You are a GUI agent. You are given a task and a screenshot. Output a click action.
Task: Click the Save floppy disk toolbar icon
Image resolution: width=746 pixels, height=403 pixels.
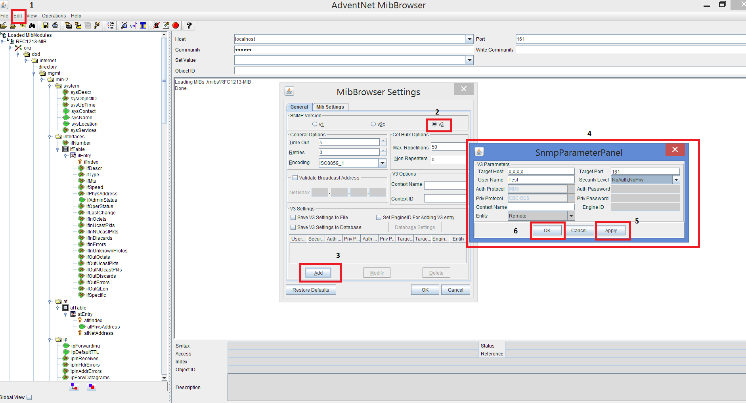click(x=46, y=25)
